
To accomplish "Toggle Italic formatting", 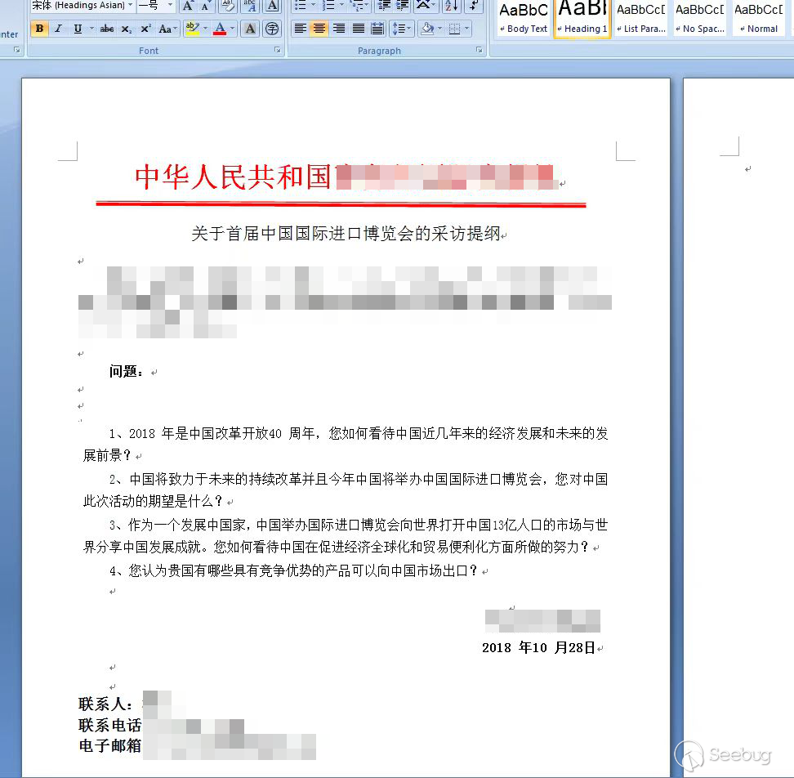I will pyautogui.click(x=58, y=29).
